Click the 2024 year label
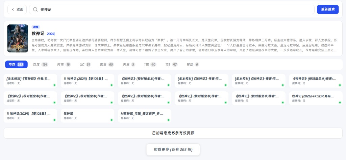This screenshot has width=346, height=160. pyautogui.click(x=51, y=34)
